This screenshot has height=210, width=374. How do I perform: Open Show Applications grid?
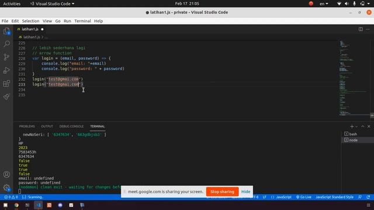coord(369,205)
